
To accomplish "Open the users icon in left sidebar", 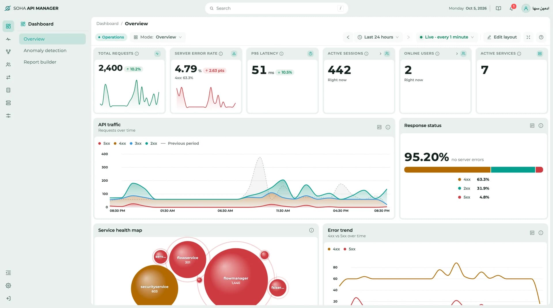I will [8, 64].
